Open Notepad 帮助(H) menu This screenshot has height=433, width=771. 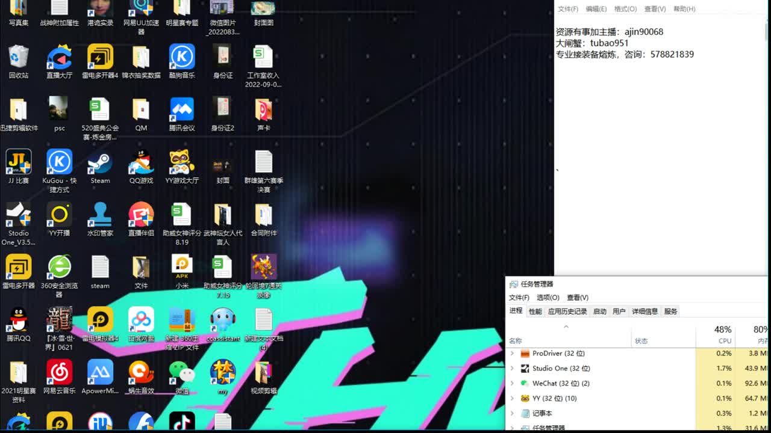(684, 9)
